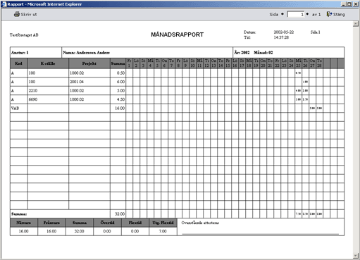The height and width of the screenshot is (260, 360).
Task: Click the MÅNADSRAPPORT heading
Action: click(x=178, y=35)
